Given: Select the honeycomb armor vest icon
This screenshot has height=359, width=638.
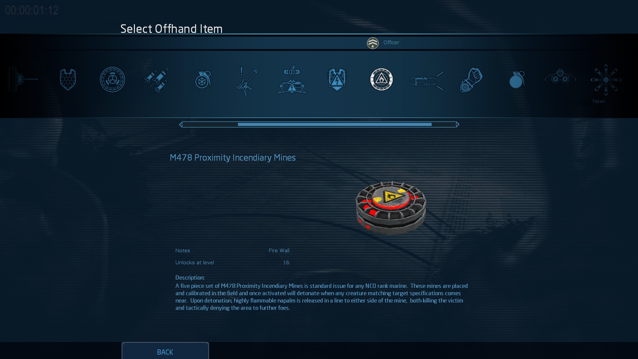Looking at the screenshot, I should [x=68, y=79].
